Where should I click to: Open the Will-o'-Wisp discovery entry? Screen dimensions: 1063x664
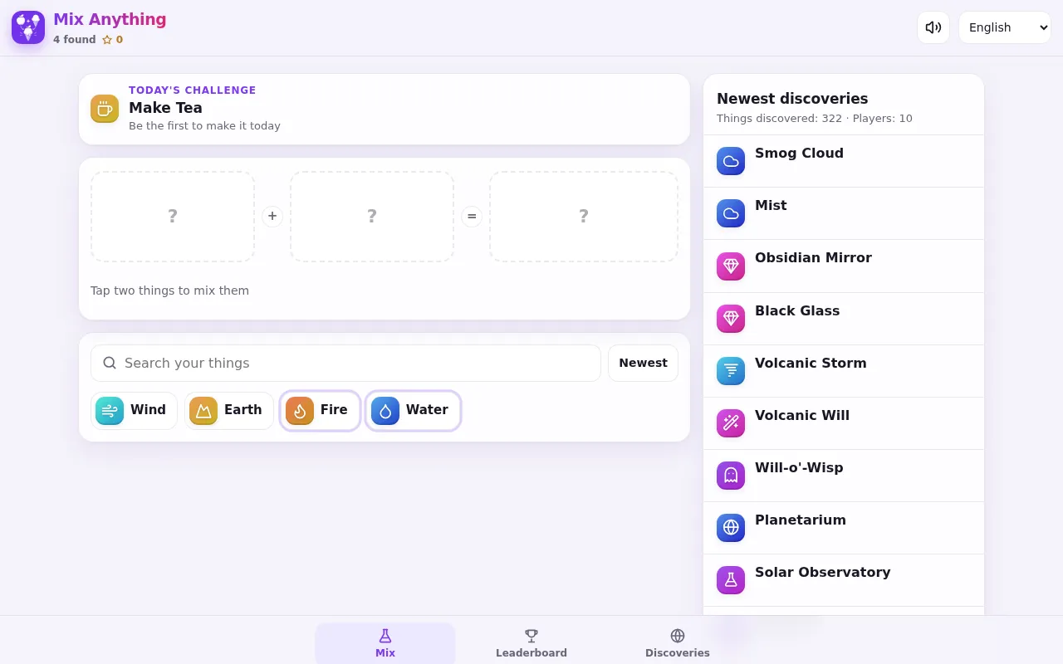(x=844, y=475)
